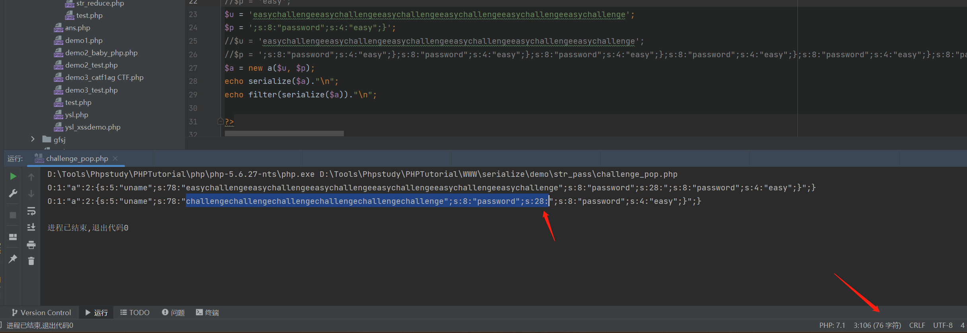Expand the gfsj folder
The image size is (967, 333).
point(33,139)
